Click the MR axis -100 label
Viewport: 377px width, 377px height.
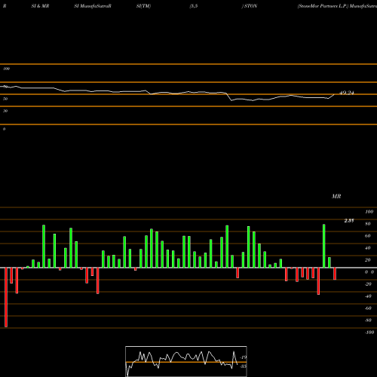(x=369, y=333)
